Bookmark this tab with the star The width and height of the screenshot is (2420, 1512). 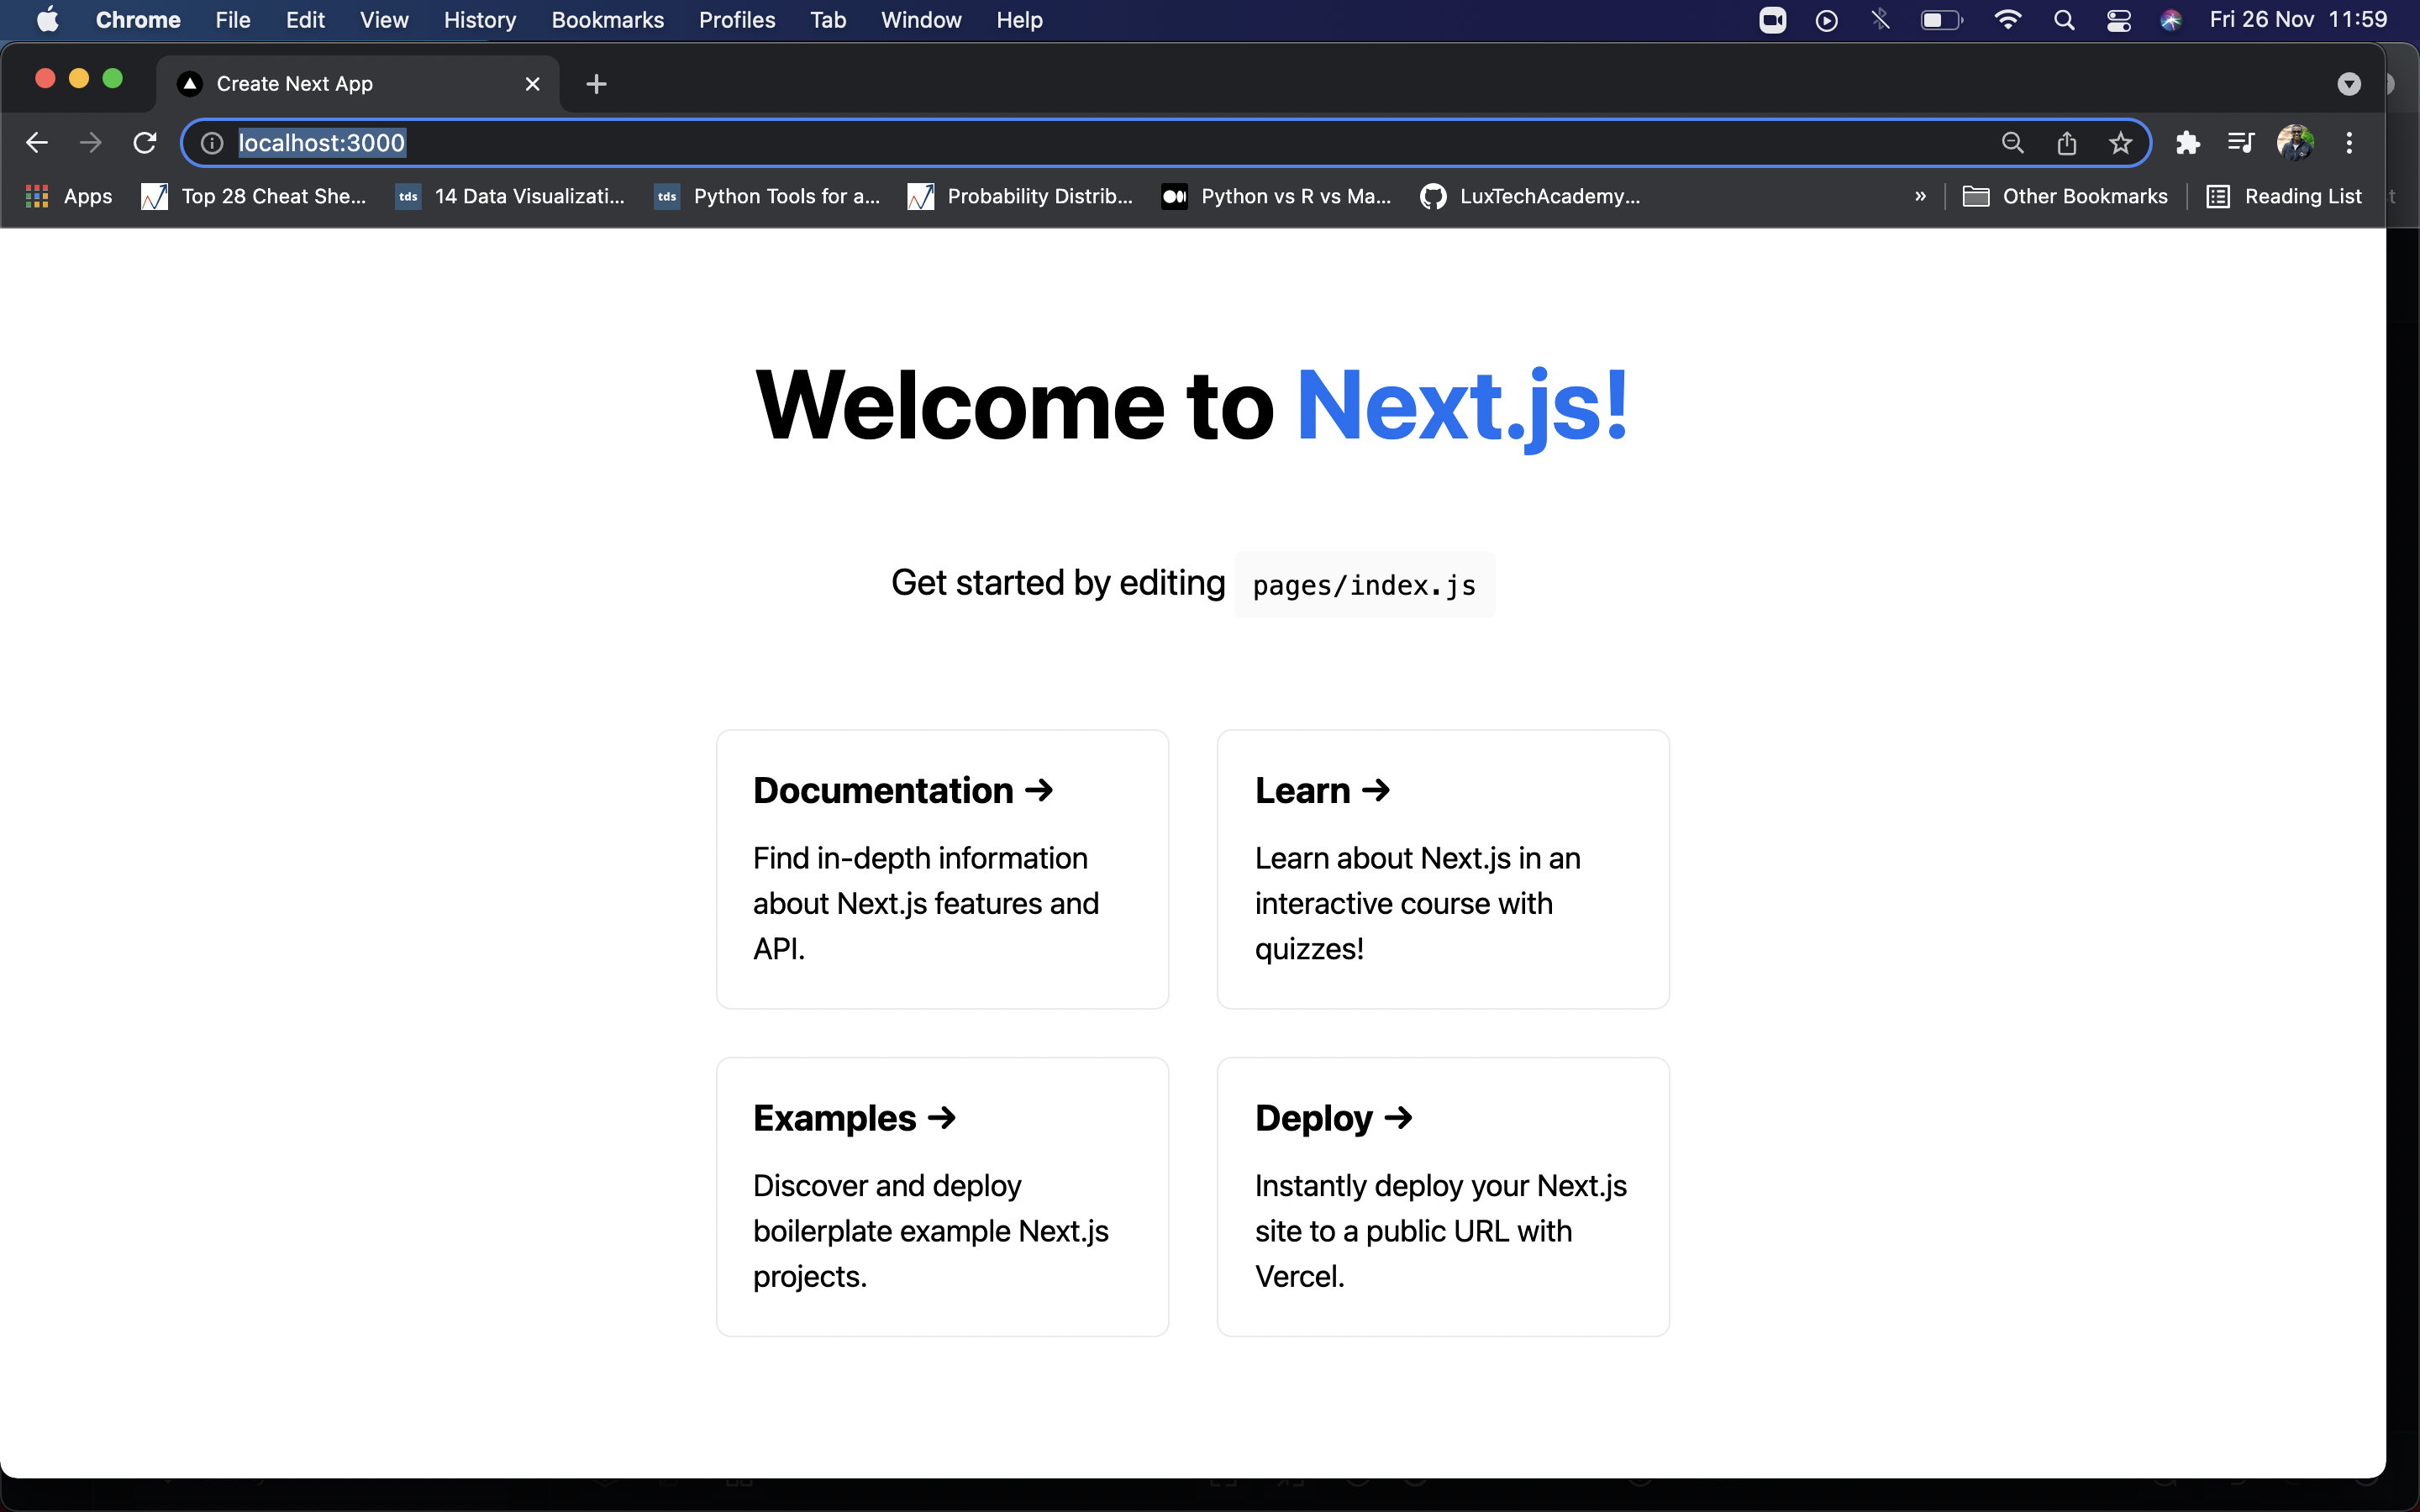[x=2120, y=143]
